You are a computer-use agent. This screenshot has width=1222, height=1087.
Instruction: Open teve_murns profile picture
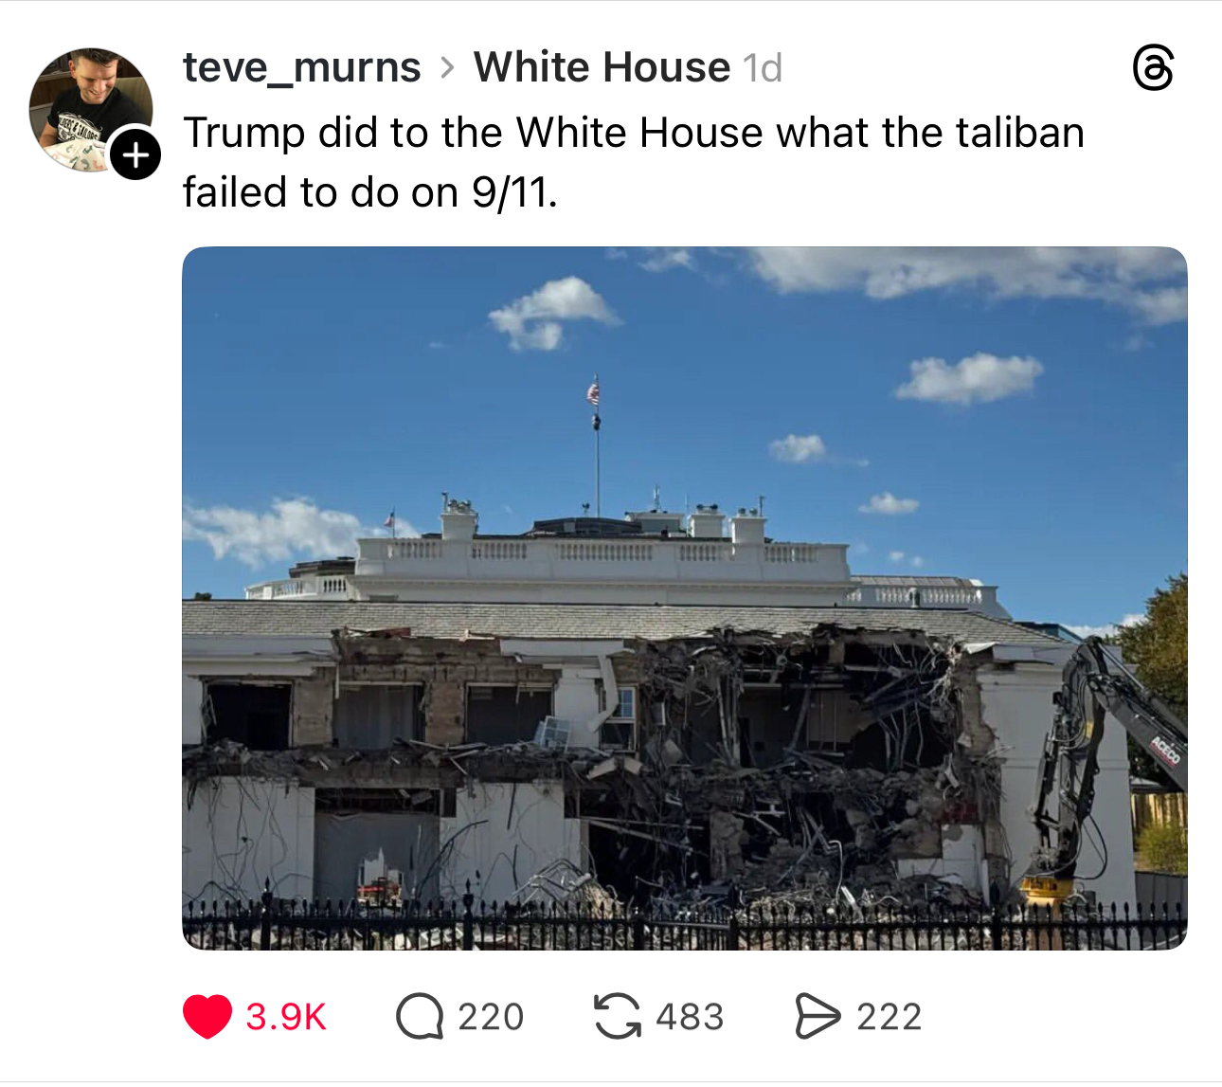(x=91, y=110)
